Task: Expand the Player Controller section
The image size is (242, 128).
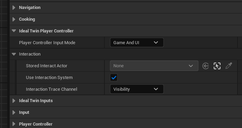Action: click(x=14, y=124)
